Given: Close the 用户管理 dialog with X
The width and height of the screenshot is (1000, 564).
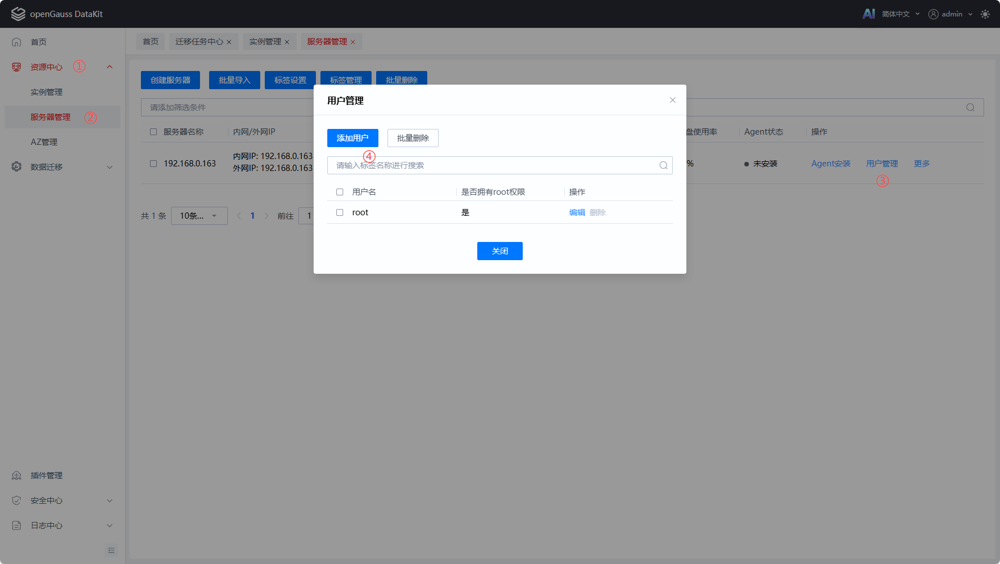Looking at the screenshot, I should [x=673, y=100].
